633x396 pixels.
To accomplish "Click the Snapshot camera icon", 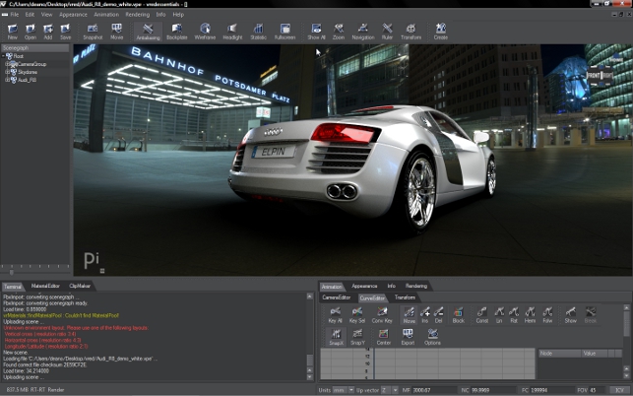I will 91,31.
